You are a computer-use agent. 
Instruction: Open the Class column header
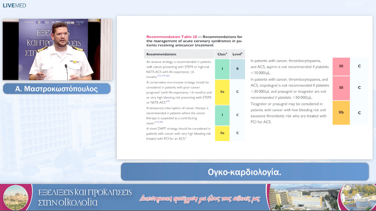click(x=222, y=54)
